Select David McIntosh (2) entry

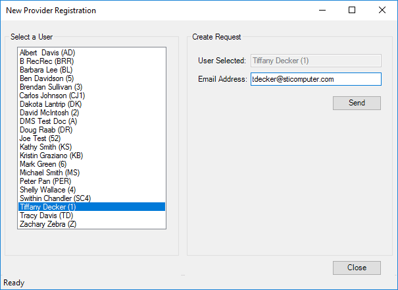point(91,113)
